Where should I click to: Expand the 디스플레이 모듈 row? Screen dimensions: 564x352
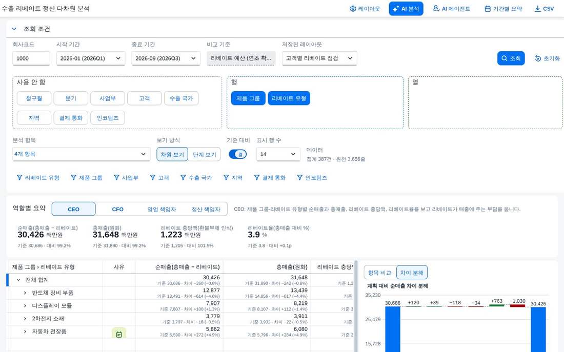pyautogui.click(x=25, y=305)
